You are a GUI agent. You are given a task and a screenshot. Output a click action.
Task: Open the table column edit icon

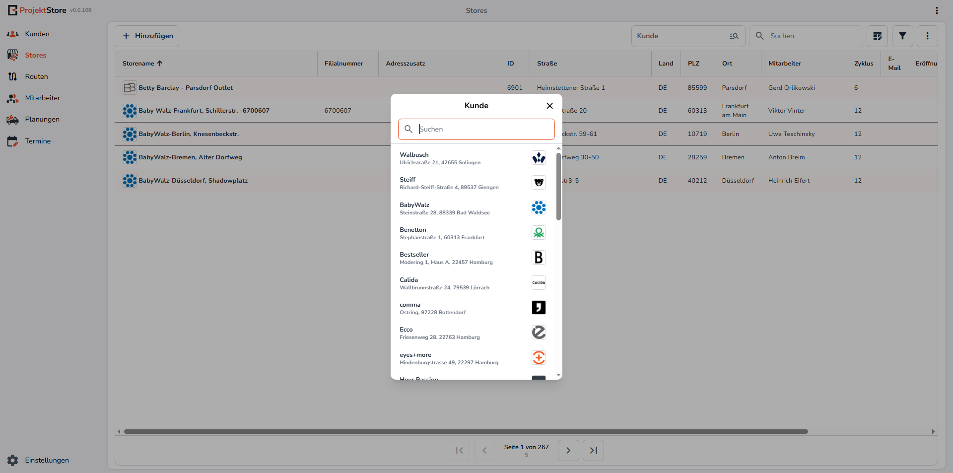pyautogui.click(x=877, y=36)
